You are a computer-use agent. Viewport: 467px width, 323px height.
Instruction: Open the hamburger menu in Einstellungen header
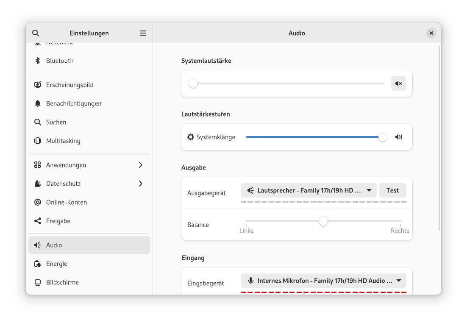click(143, 33)
